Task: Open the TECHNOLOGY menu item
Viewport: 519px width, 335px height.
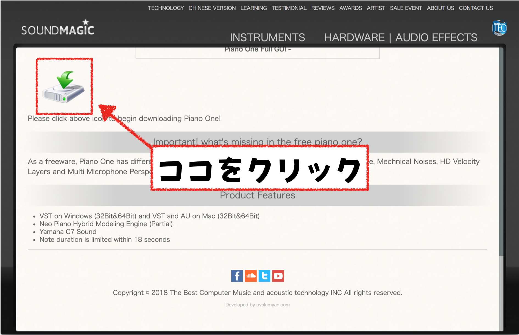Action: [166, 8]
